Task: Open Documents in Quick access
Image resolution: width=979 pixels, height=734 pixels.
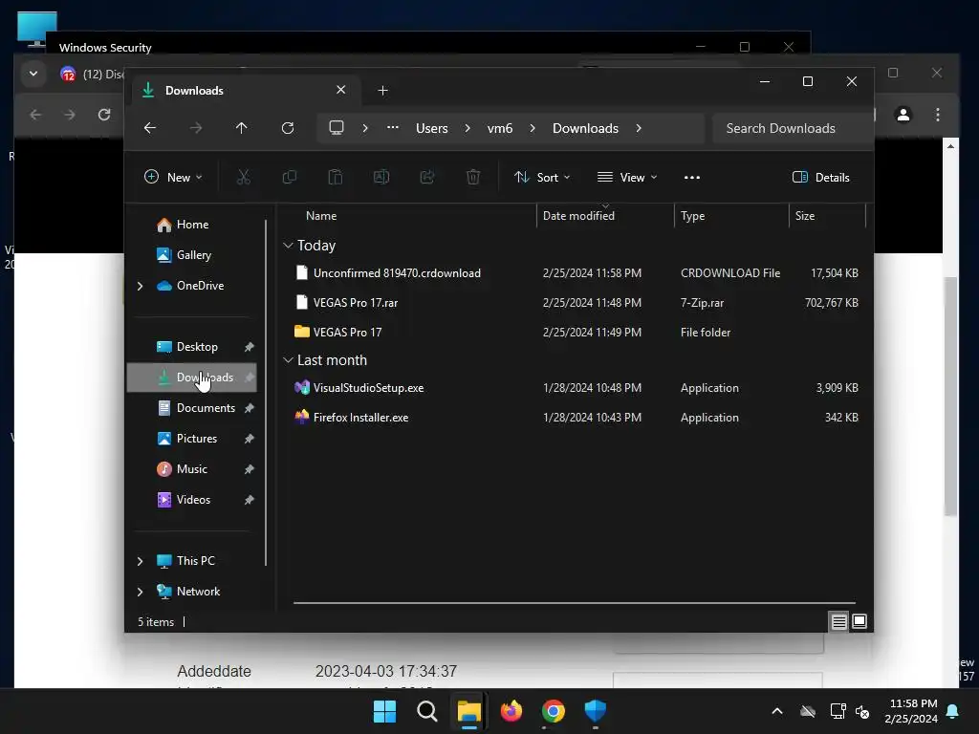Action: (x=206, y=408)
